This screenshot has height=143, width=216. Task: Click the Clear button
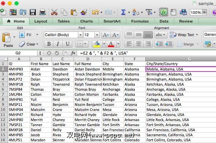point(29,44)
